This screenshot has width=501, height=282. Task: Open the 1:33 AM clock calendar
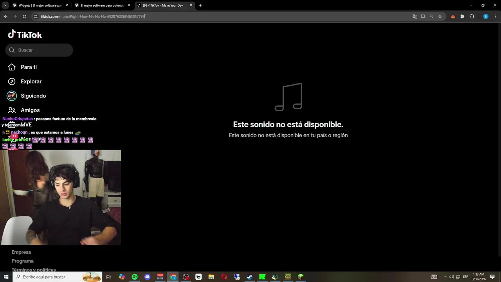479,277
